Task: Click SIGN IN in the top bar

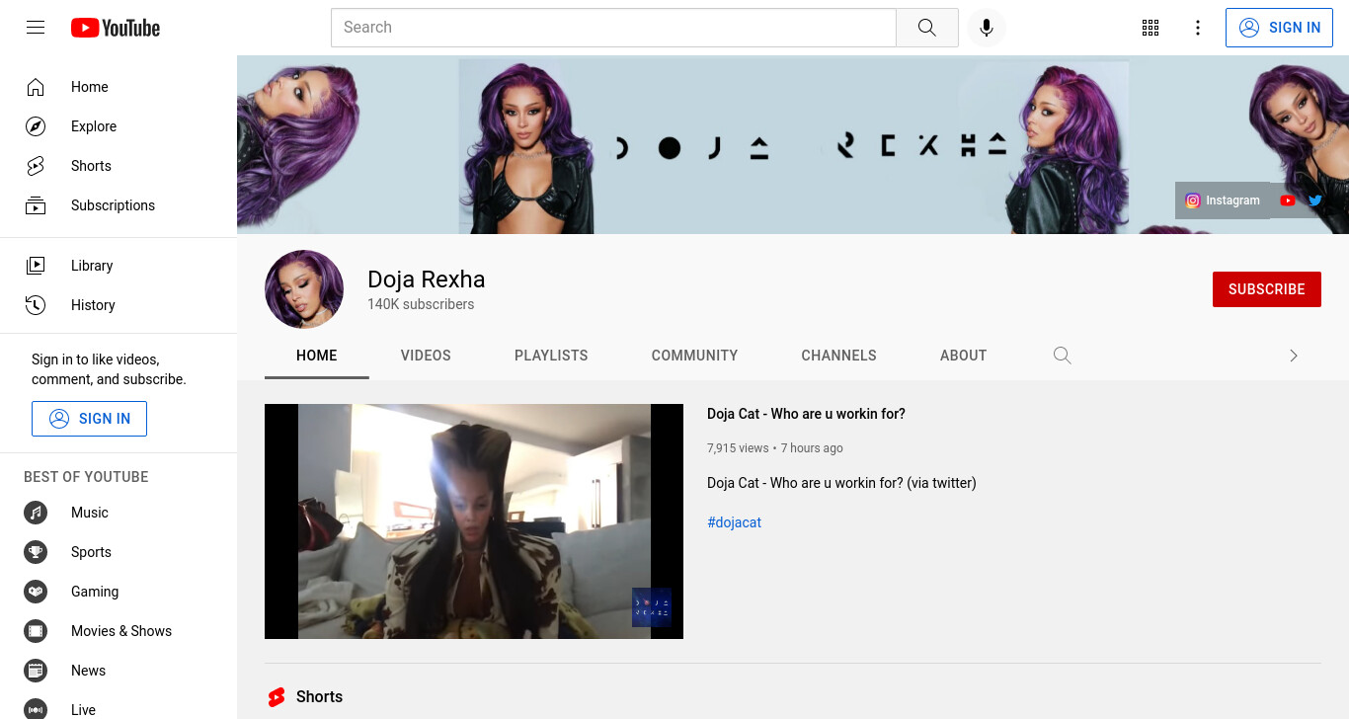Action: click(1279, 28)
